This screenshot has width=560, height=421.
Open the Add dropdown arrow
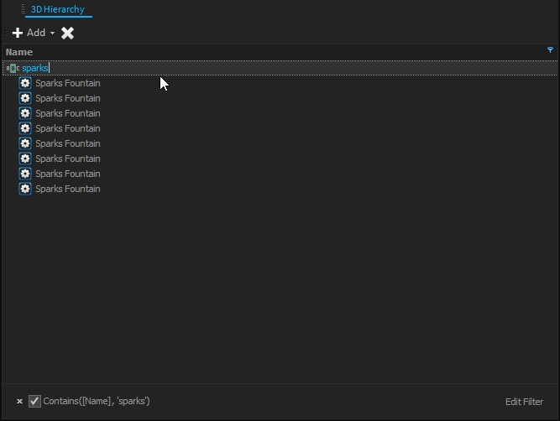tap(52, 34)
